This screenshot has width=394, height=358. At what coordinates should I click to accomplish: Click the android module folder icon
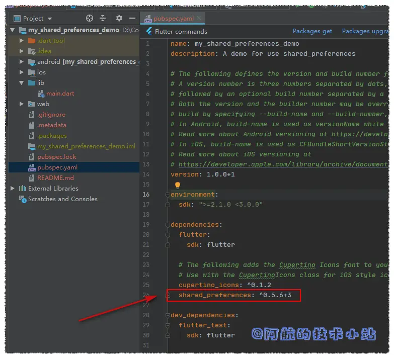(32, 62)
